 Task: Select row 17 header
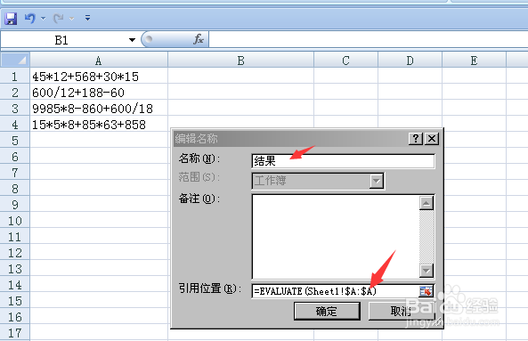pyautogui.click(x=15, y=333)
